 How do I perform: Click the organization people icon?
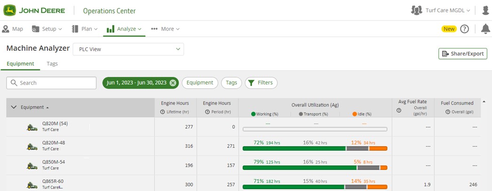click(416, 10)
